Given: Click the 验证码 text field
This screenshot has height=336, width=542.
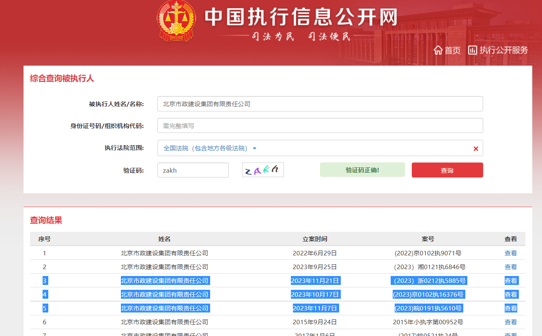Looking at the screenshot, I should point(193,170).
